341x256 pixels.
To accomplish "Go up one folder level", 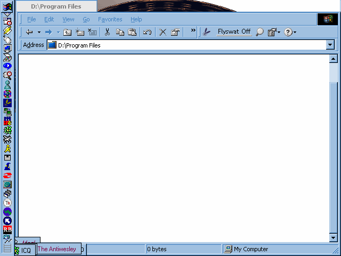I will point(68,32).
